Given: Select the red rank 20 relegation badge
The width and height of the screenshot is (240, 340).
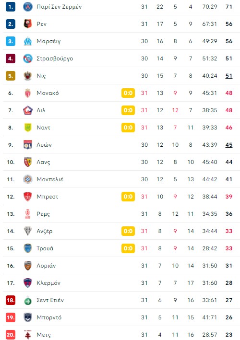Looking at the screenshot, I should (x=11, y=335).
